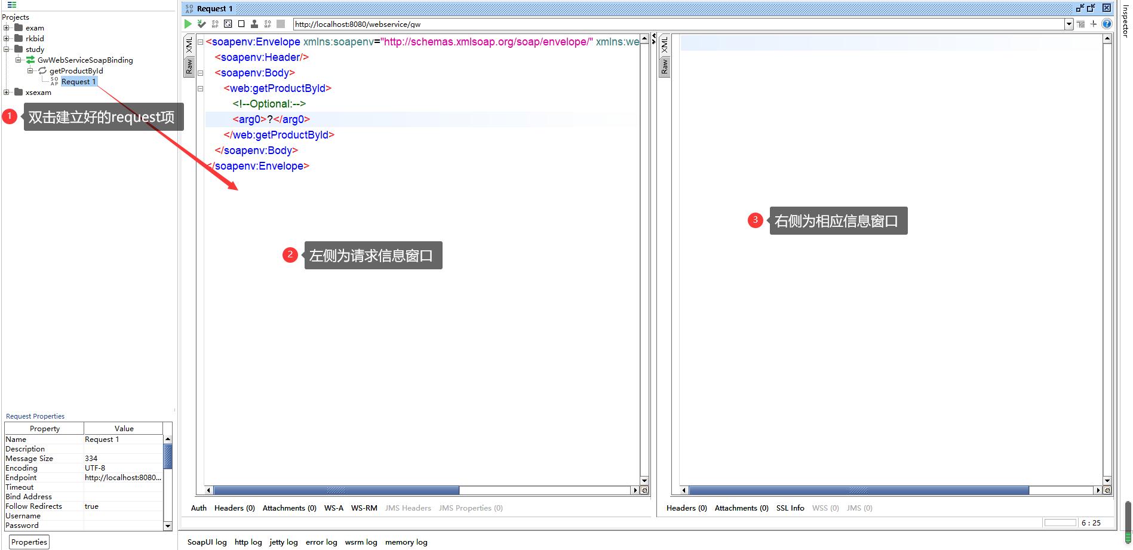Cancel request using gray square icon
Viewport: 1133px width, 550px height.
pyautogui.click(x=281, y=24)
